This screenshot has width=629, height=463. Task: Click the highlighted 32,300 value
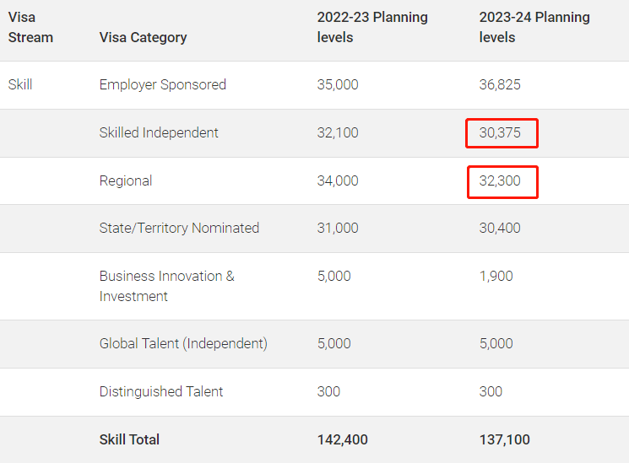pyautogui.click(x=502, y=180)
